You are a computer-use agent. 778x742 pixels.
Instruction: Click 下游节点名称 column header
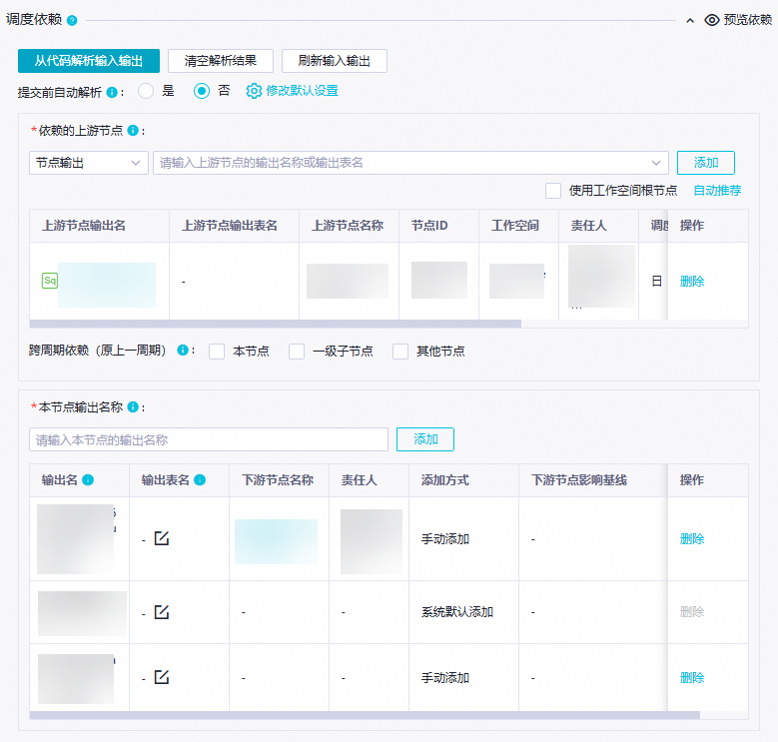pos(278,480)
